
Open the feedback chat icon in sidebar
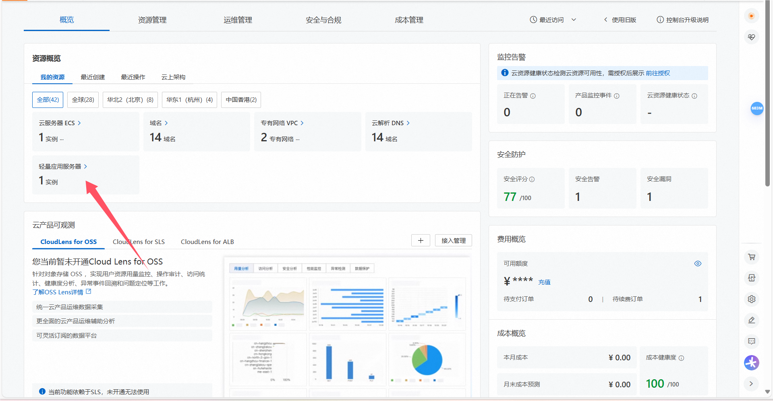pyautogui.click(x=751, y=341)
